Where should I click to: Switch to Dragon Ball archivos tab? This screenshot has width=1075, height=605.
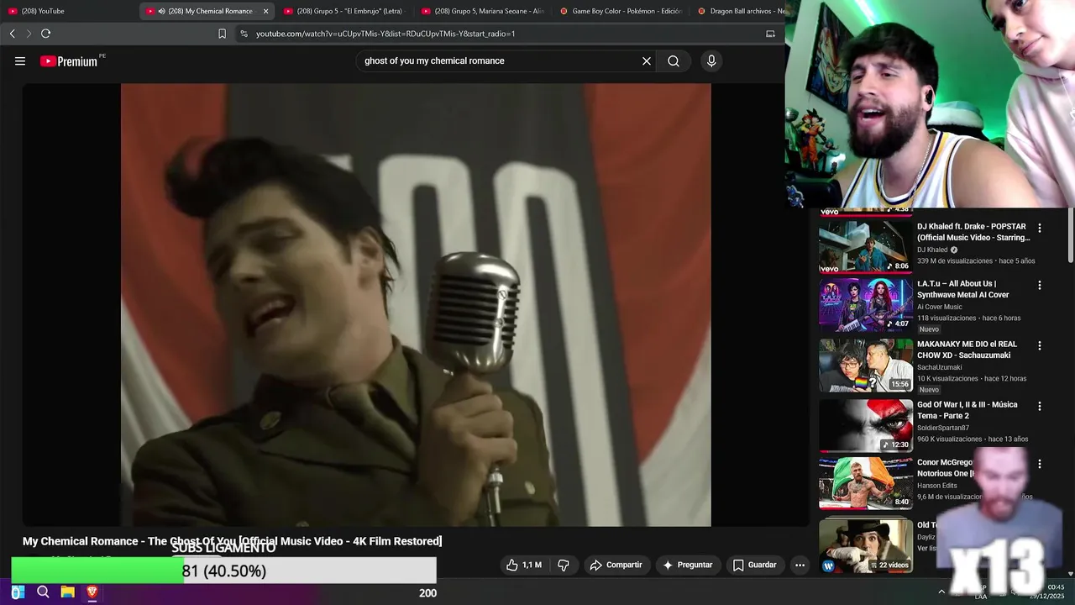coord(739,11)
